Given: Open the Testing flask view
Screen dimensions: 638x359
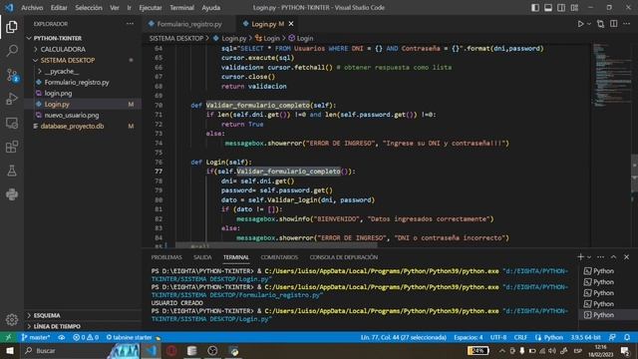Looking at the screenshot, I should tap(12, 171).
